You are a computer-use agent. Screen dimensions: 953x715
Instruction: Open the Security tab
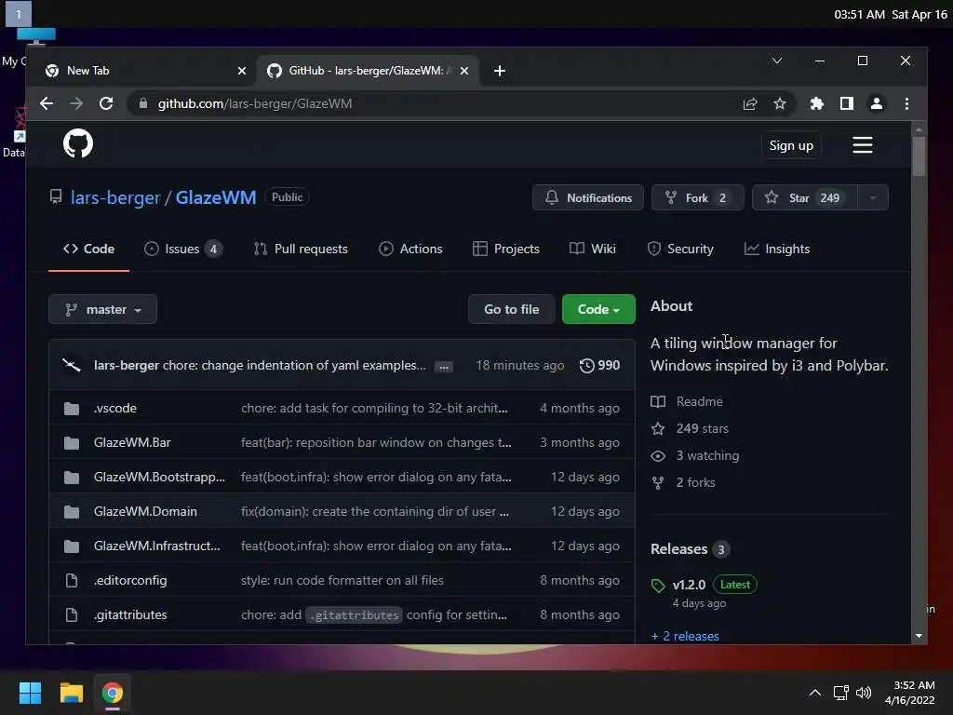(x=680, y=249)
